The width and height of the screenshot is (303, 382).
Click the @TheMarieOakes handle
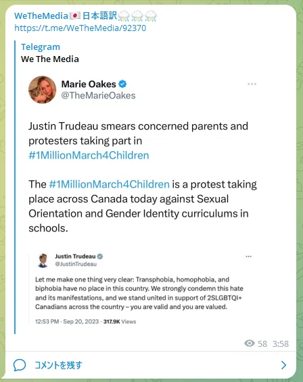pos(98,96)
